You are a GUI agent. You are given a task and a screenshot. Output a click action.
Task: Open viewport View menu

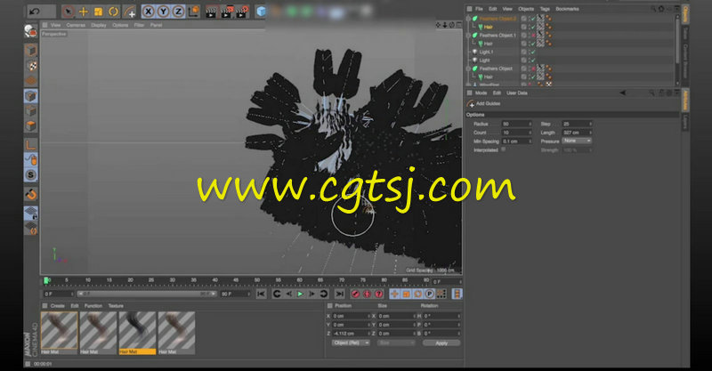click(x=55, y=25)
